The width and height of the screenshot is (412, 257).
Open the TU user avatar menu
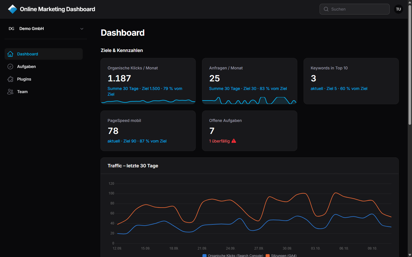point(399,9)
